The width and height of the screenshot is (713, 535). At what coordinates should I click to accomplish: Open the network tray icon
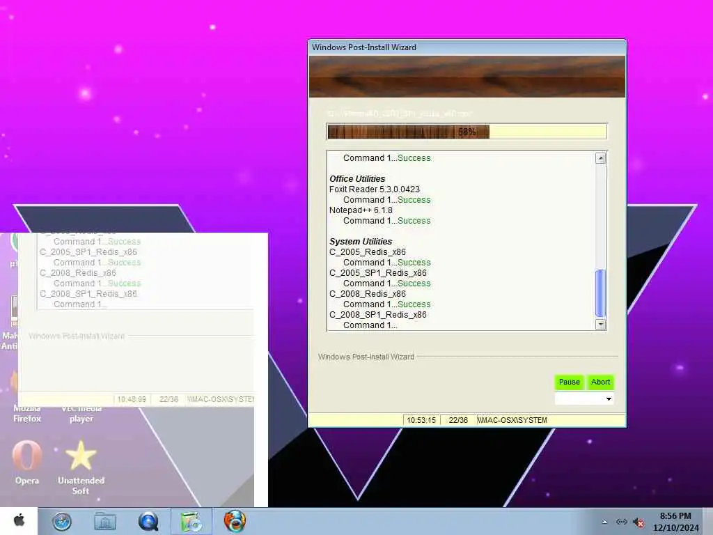pyautogui.click(x=622, y=522)
